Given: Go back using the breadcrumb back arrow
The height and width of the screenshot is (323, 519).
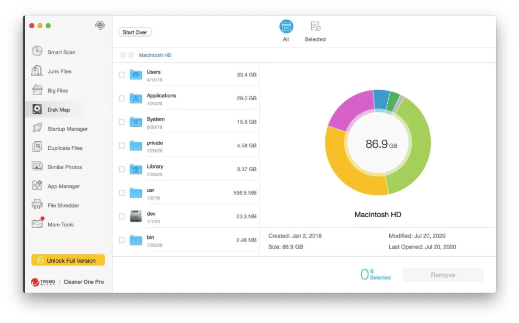Looking at the screenshot, I should pos(123,55).
